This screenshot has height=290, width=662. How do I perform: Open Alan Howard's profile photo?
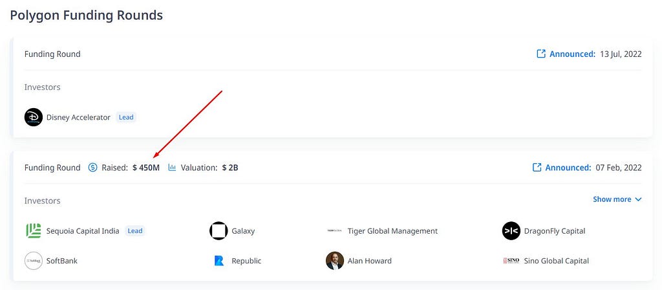[335, 261]
